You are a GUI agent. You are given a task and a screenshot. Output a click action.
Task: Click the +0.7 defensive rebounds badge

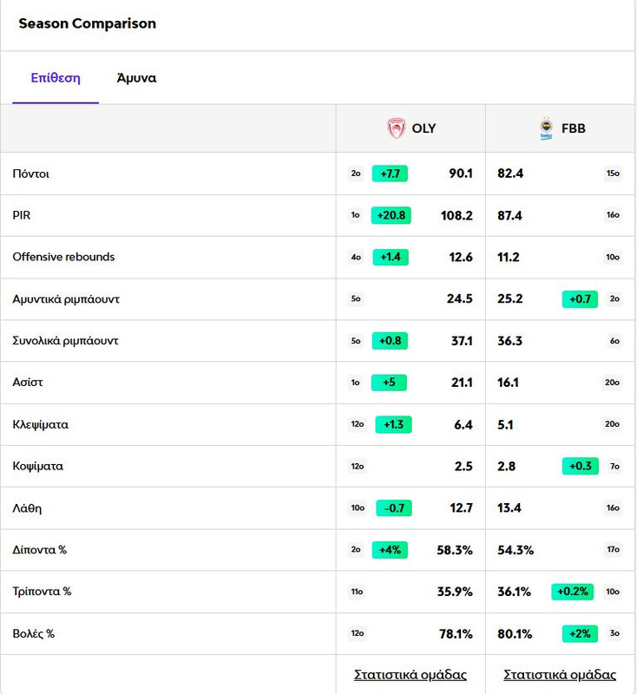580,298
